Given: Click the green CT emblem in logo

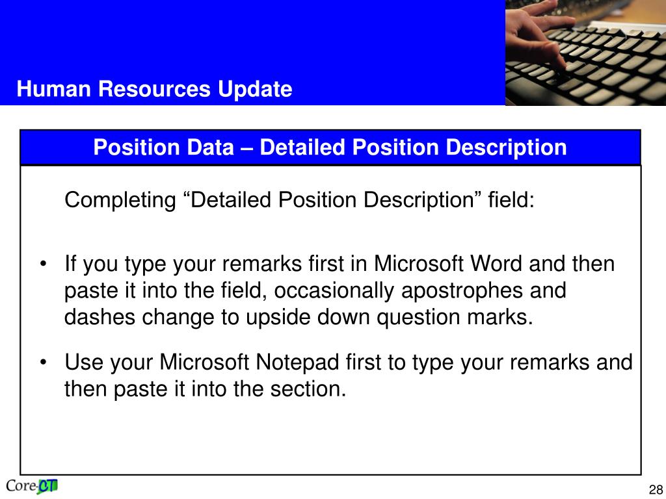Looking at the screenshot, I should 47,486.
